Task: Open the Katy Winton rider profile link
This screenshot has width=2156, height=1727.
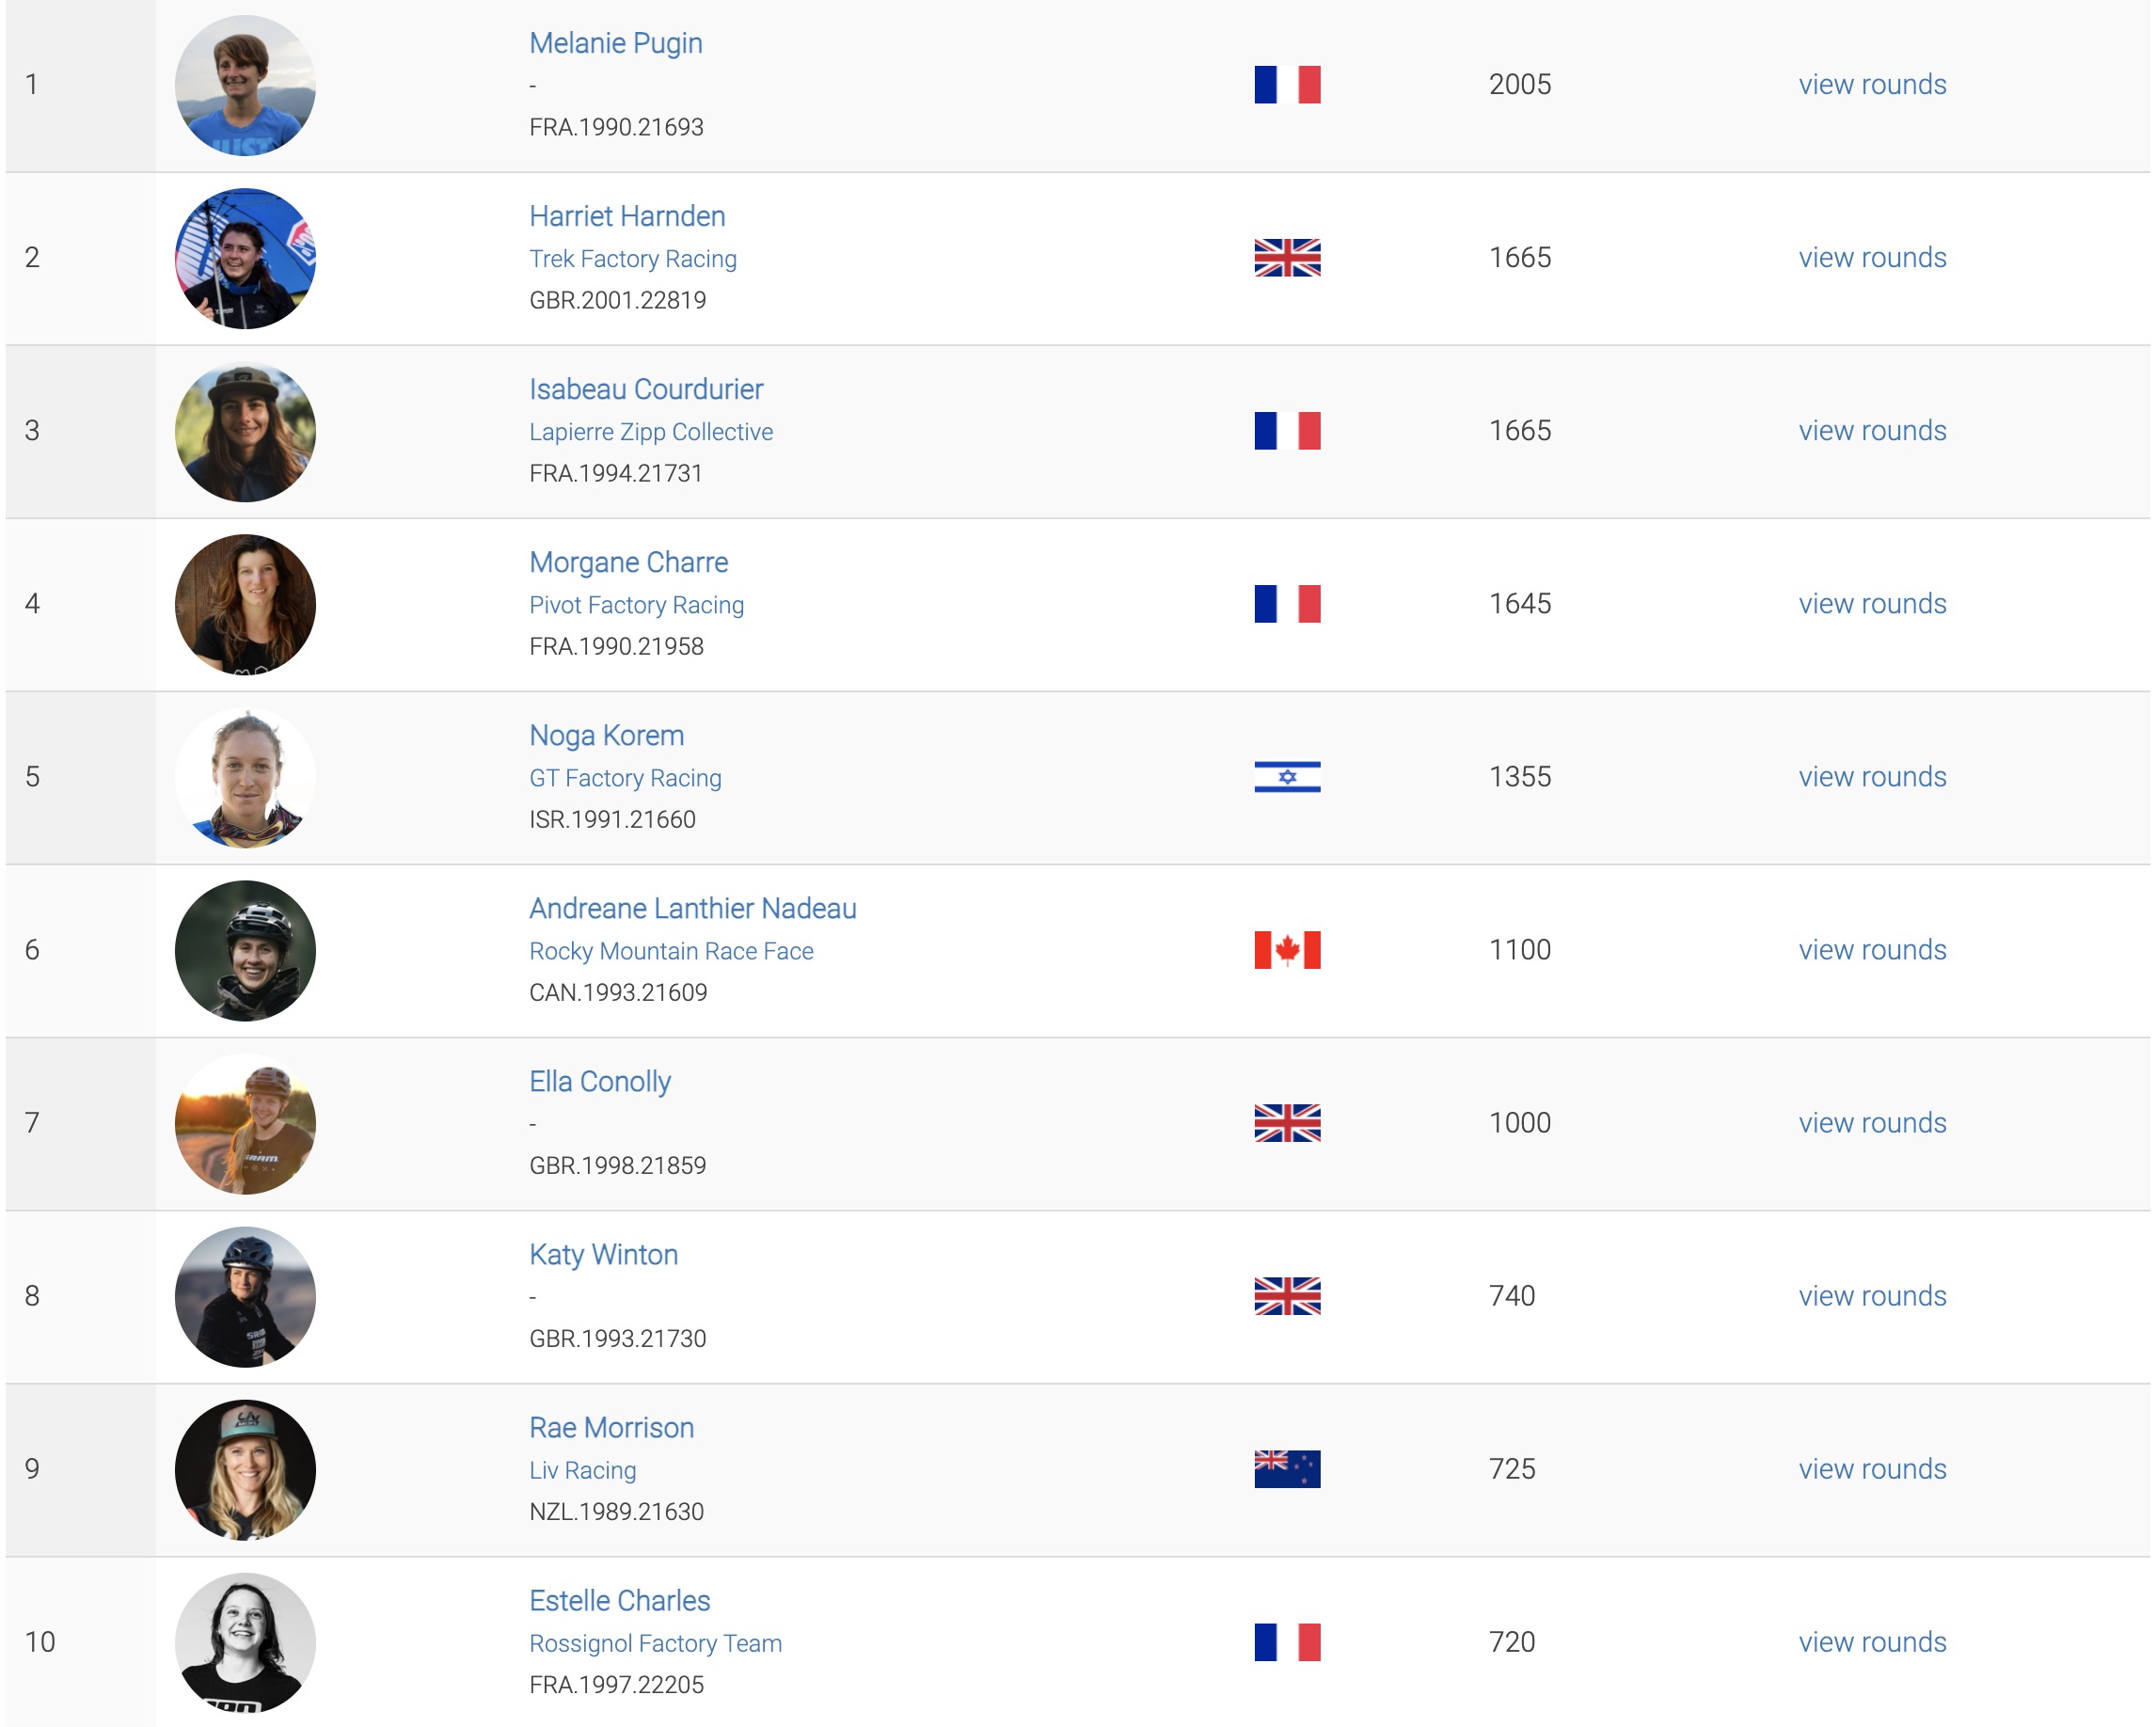Action: [x=603, y=1254]
